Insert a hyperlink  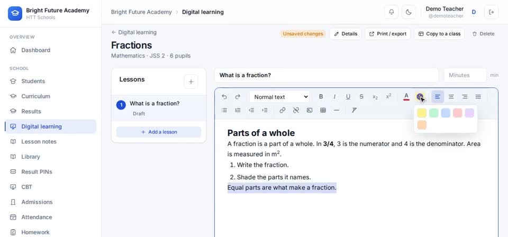click(282, 110)
